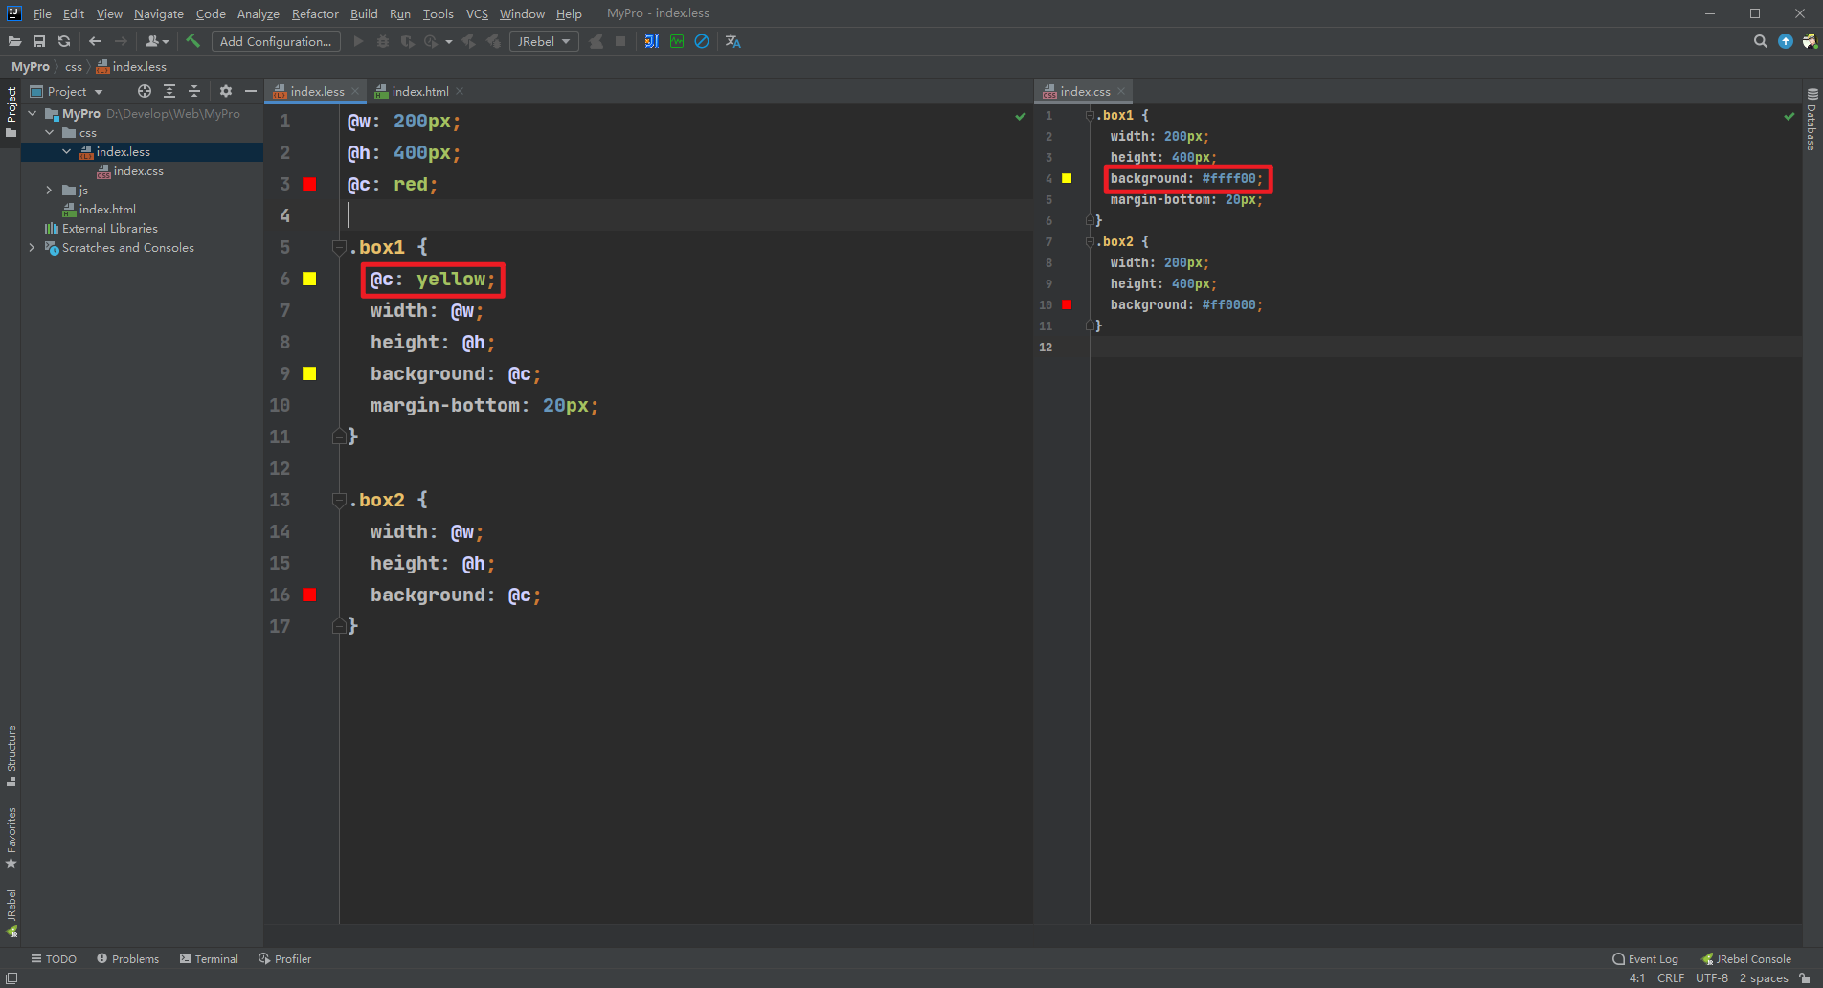Click the Run with Coverage icon
Viewport: 1823px width, 988px height.
(408, 41)
